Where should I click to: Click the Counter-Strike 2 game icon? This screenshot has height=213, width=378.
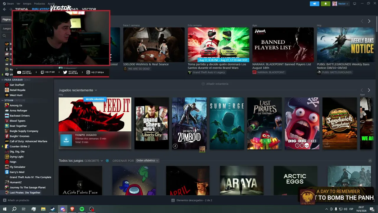pos(7,146)
